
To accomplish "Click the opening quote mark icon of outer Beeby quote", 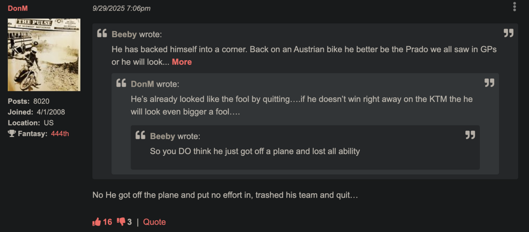I will coord(102,33).
